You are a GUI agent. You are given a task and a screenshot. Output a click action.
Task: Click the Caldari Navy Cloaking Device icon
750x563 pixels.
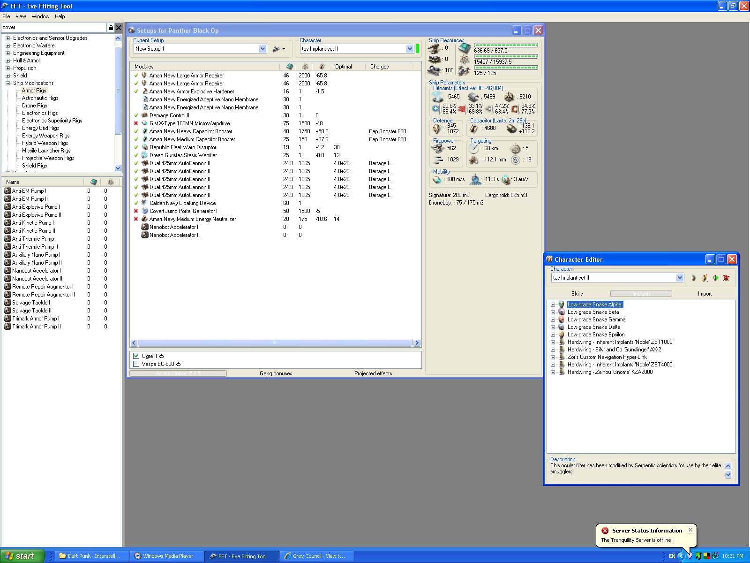coord(145,203)
